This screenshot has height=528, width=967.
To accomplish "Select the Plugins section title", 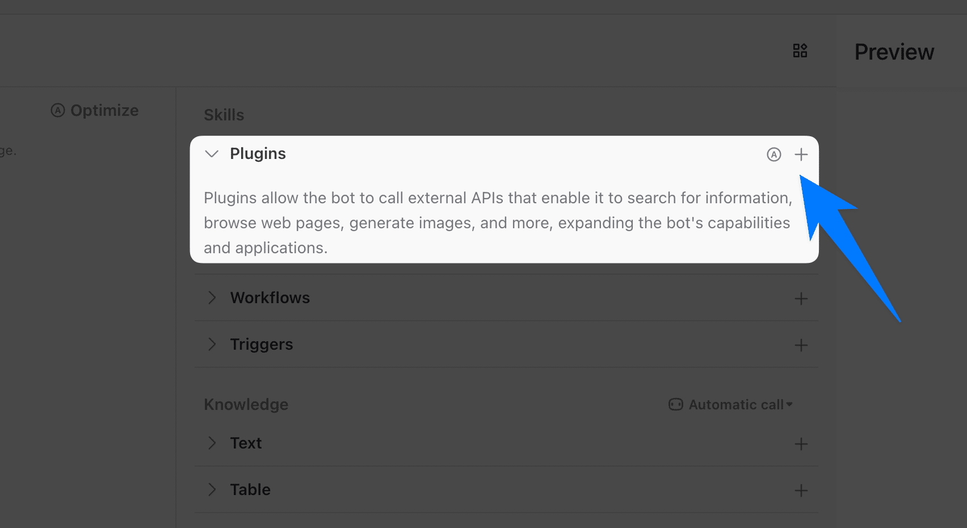I will click(258, 154).
